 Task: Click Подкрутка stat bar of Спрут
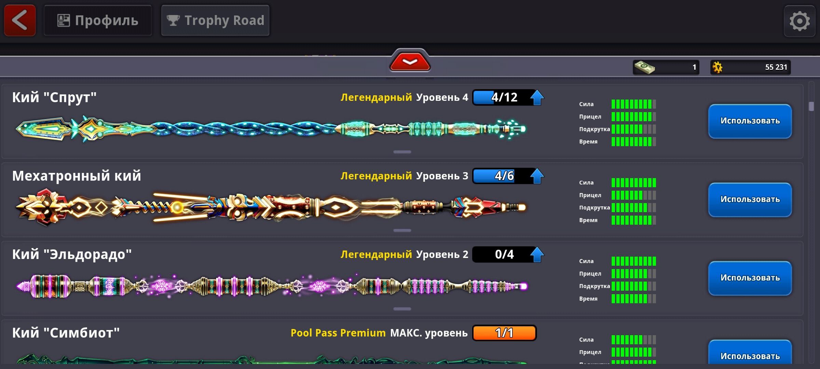(x=634, y=129)
